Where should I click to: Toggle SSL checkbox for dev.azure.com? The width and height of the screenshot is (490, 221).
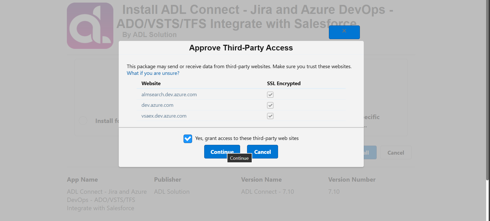tap(270, 105)
